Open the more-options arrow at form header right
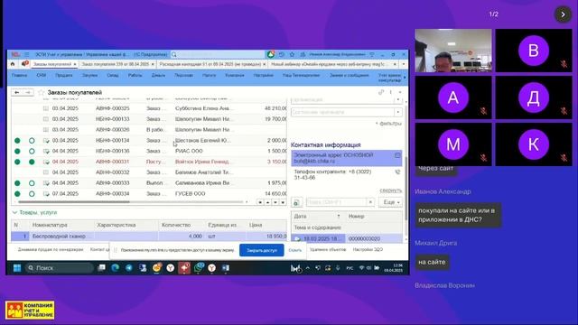The width and height of the screenshot is (578, 325). point(400,92)
